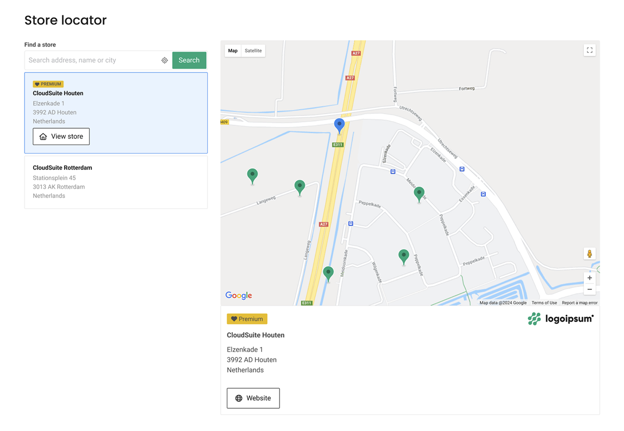
Task: Open Terms of Use link
Action: pyautogui.click(x=544, y=303)
